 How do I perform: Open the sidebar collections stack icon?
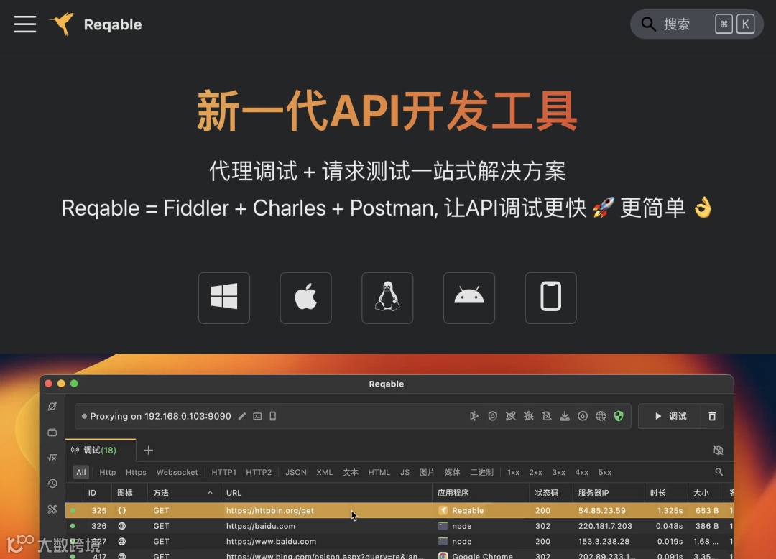point(52,432)
